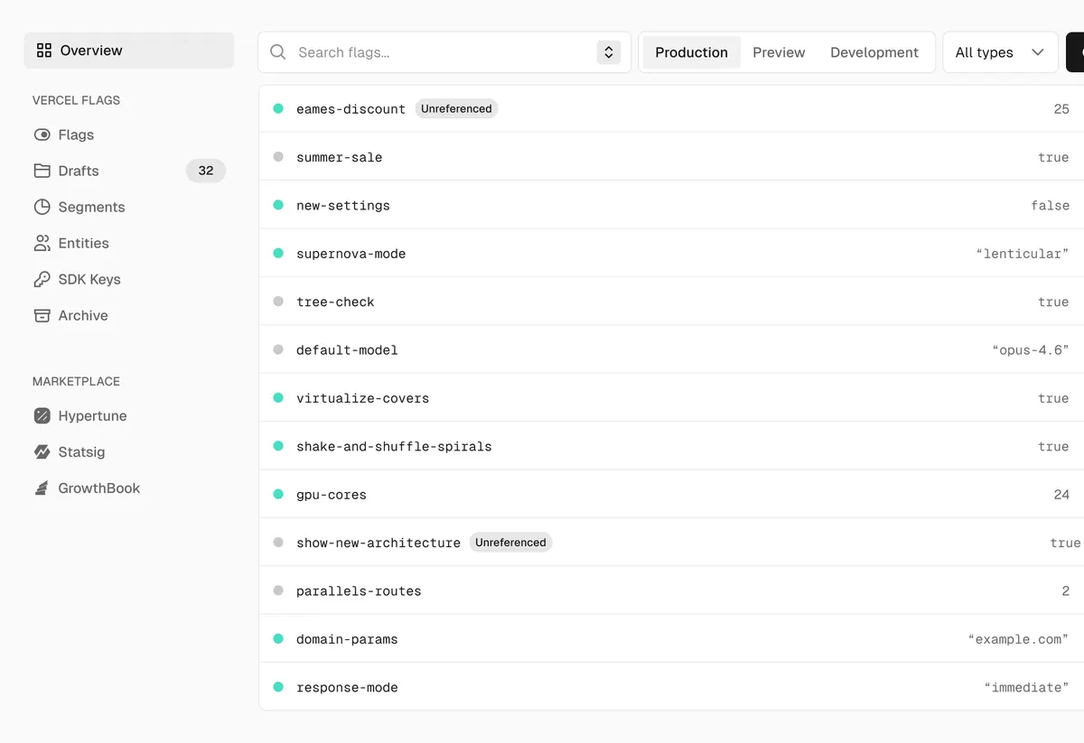Click the green status dot for eames-discount

click(278, 108)
